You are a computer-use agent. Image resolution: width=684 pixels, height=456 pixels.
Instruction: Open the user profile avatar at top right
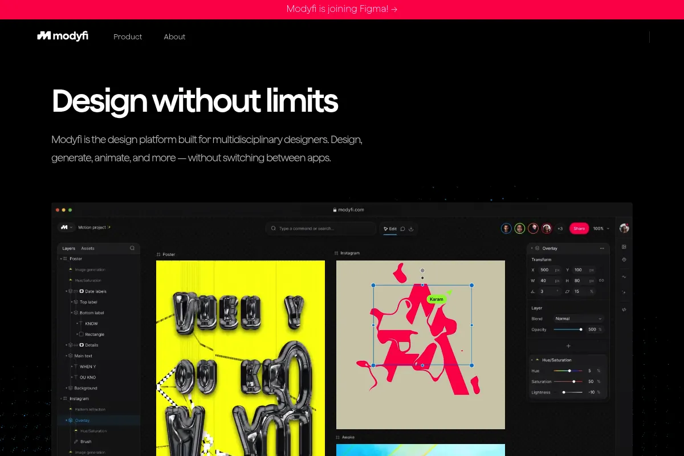coord(624,228)
